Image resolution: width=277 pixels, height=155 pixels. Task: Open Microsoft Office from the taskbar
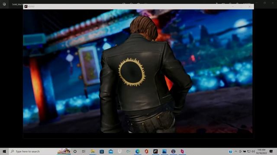tap(146, 151)
